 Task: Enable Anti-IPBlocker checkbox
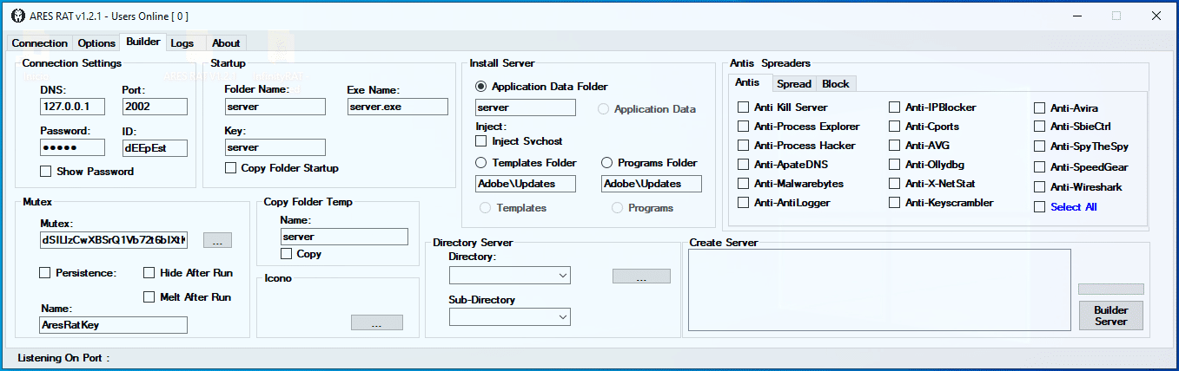932,107
